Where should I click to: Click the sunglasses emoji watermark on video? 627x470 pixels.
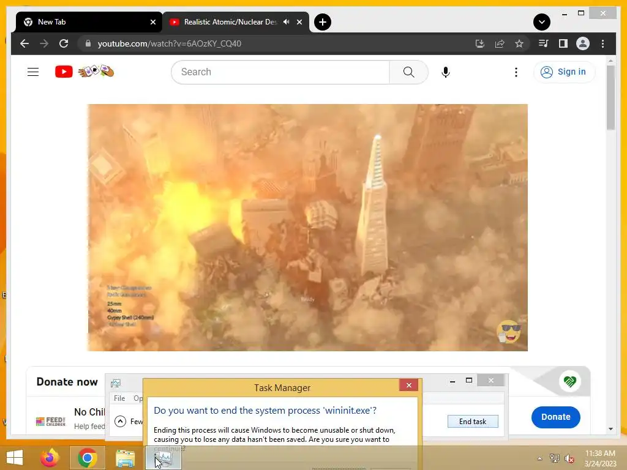pyautogui.click(x=508, y=331)
